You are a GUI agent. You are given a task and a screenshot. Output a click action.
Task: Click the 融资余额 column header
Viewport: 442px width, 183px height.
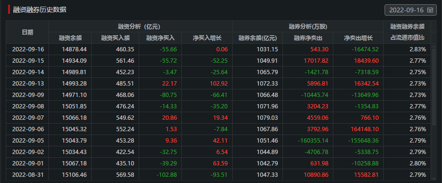click(x=70, y=38)
